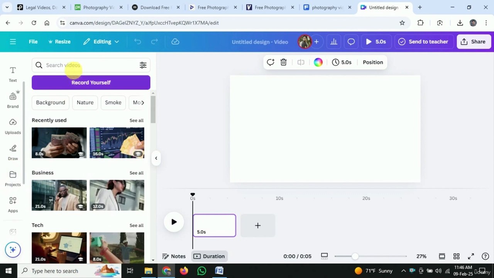Launch the Canva assistant sparkle button
Screen dimensions: 494x278
(x=13, y=250)
